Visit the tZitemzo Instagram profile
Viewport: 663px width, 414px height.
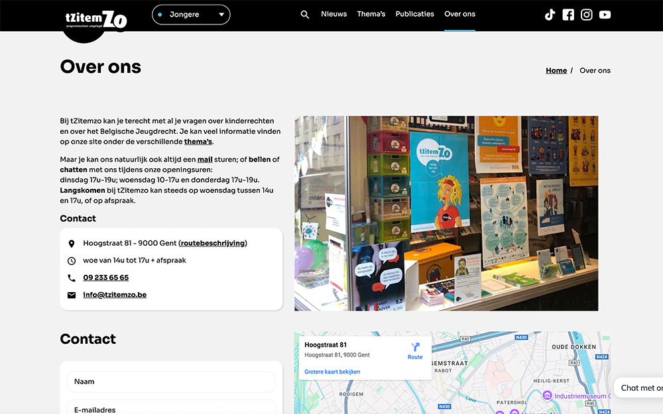(587, 15)
